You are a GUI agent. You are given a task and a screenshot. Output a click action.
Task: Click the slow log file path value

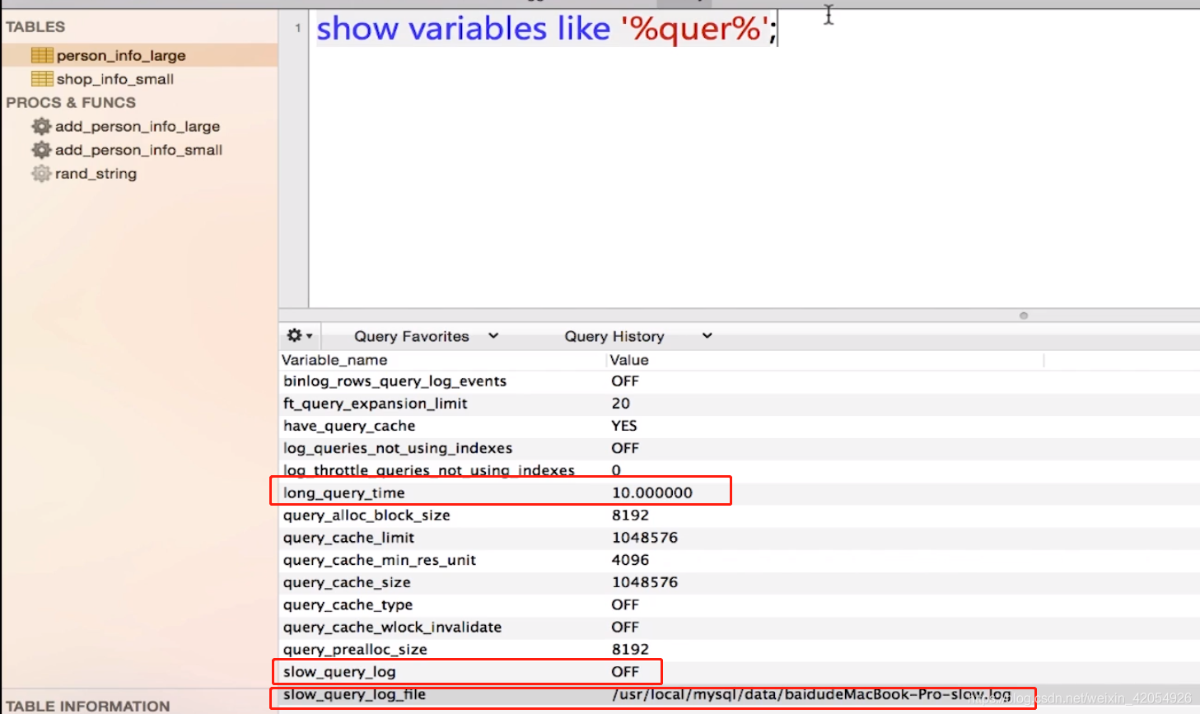pos(811,694)
